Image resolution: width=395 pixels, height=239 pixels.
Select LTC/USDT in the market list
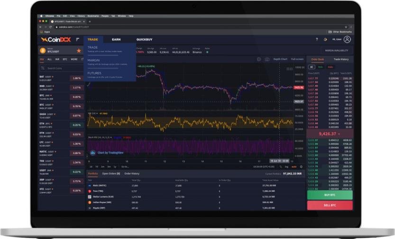[x=62, y=144]
